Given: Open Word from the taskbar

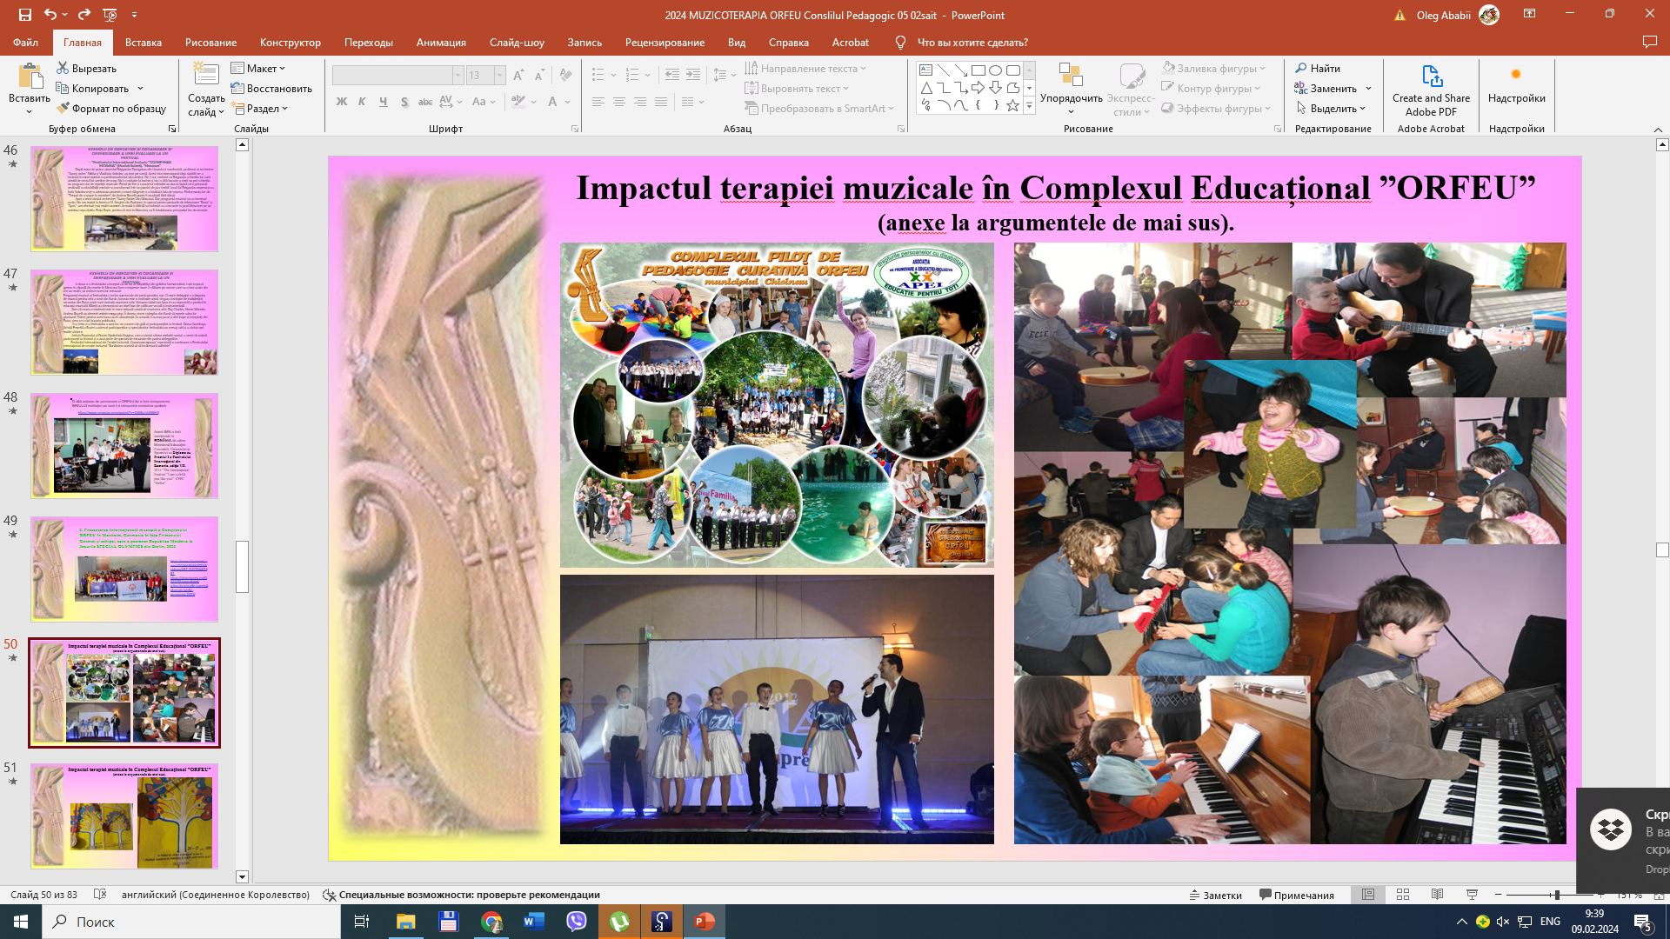Looking at the screenshot, I should (x=534, y=922).
